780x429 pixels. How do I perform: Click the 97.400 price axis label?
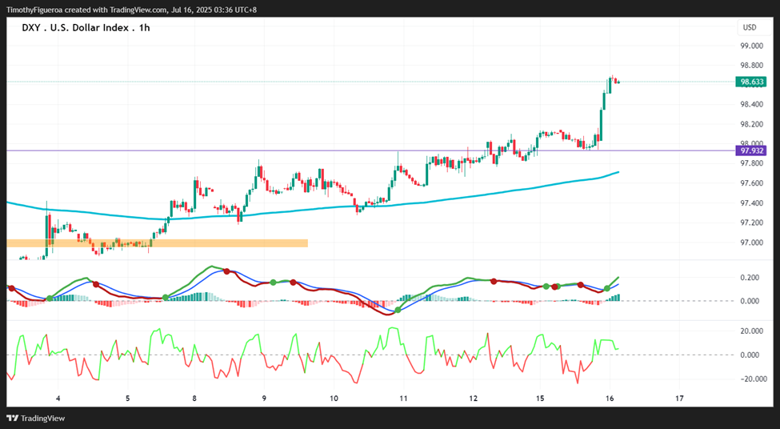coord(752,203)
